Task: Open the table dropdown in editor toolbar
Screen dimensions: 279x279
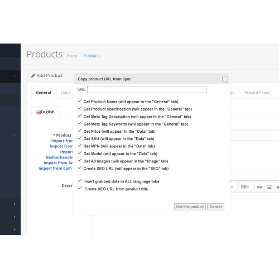Action: [x=245, y=187]
